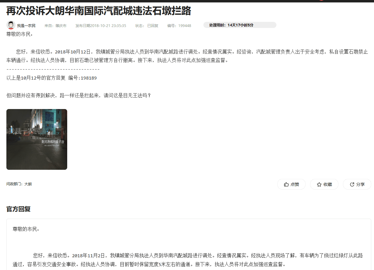The height and width of the screenshot is (270, 374).
Task: Click the star icon in 收藏
Action: click(x=319, y=184)
